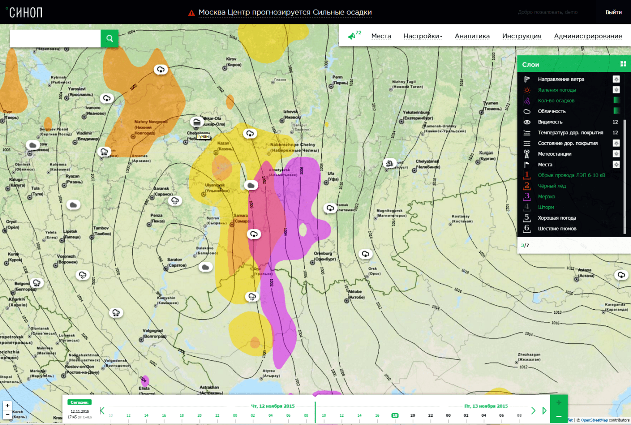This screenshot has height=425, width=631.
Task: Select the highlighted 18 hour timeline mark
Action: (395, 415)
